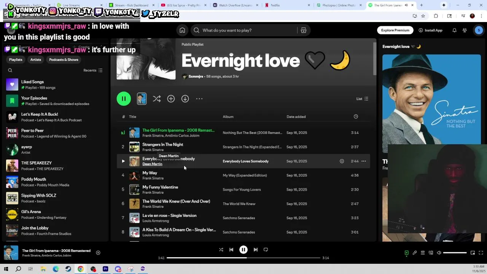The image size is (487, 274).
Task: Open the Queue icon
Action: pyautogui.click(x=423, y=253)
